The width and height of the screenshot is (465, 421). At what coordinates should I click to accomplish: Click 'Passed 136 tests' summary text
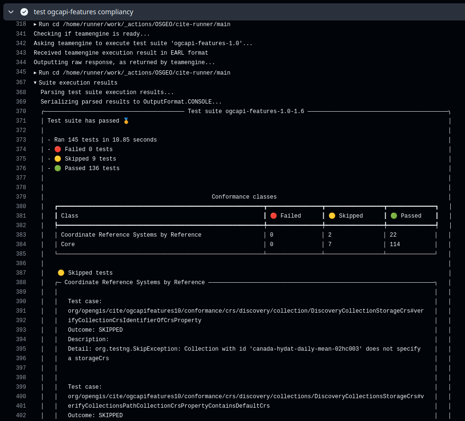click(92, 168)
